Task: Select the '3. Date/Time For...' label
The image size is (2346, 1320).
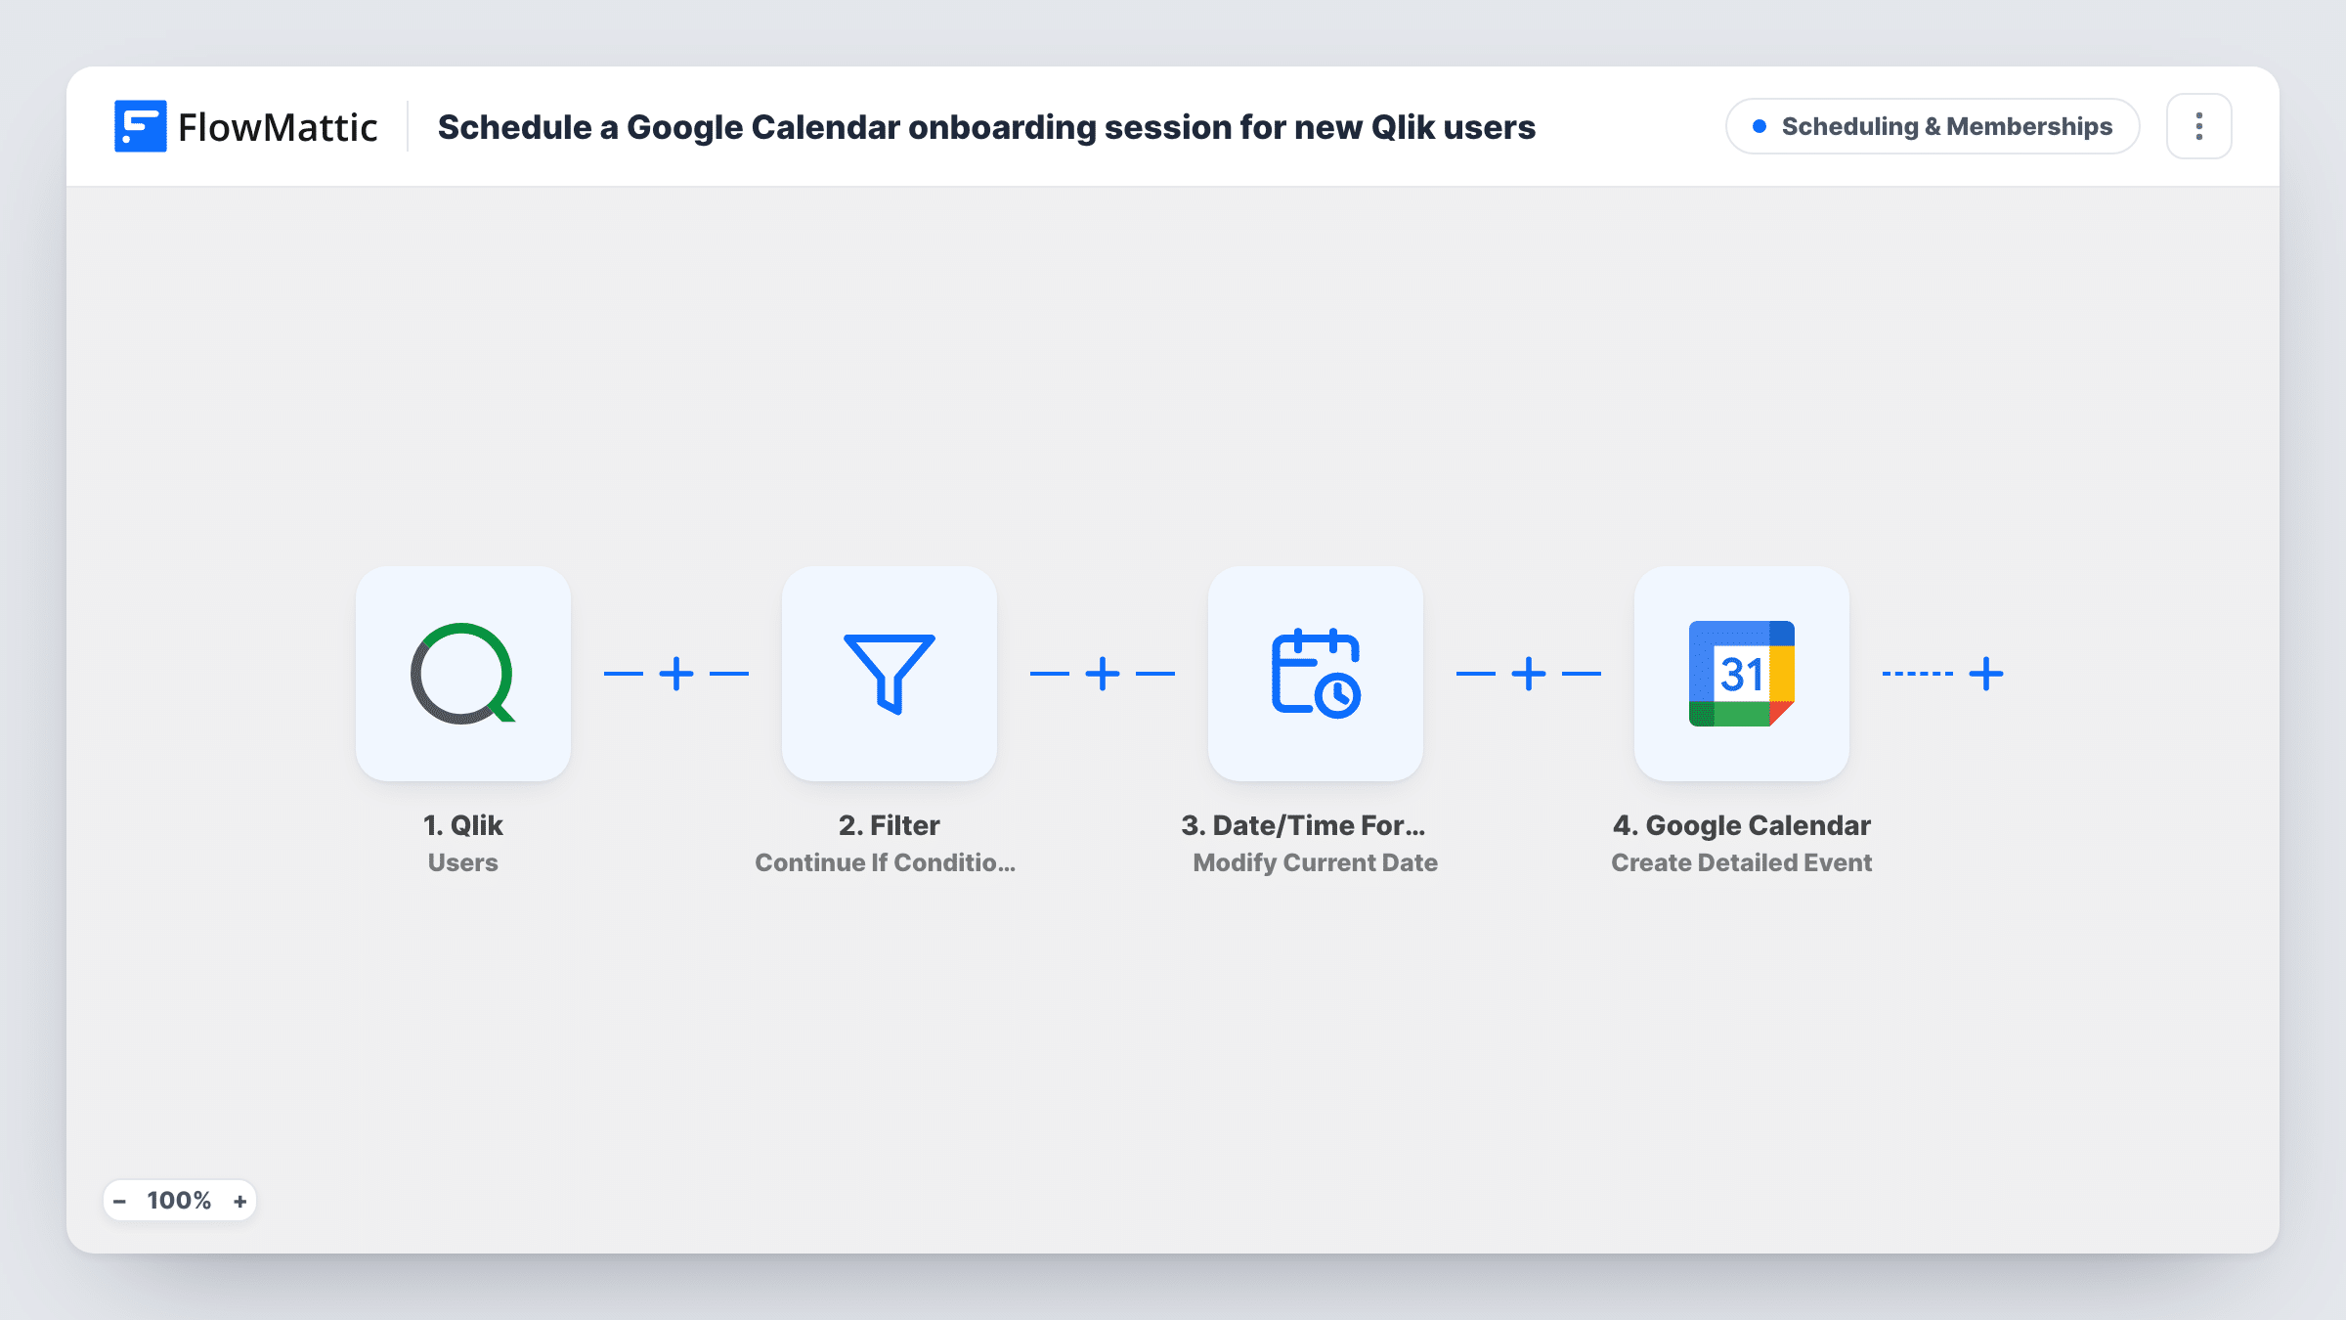Action: click(1303, 825)
